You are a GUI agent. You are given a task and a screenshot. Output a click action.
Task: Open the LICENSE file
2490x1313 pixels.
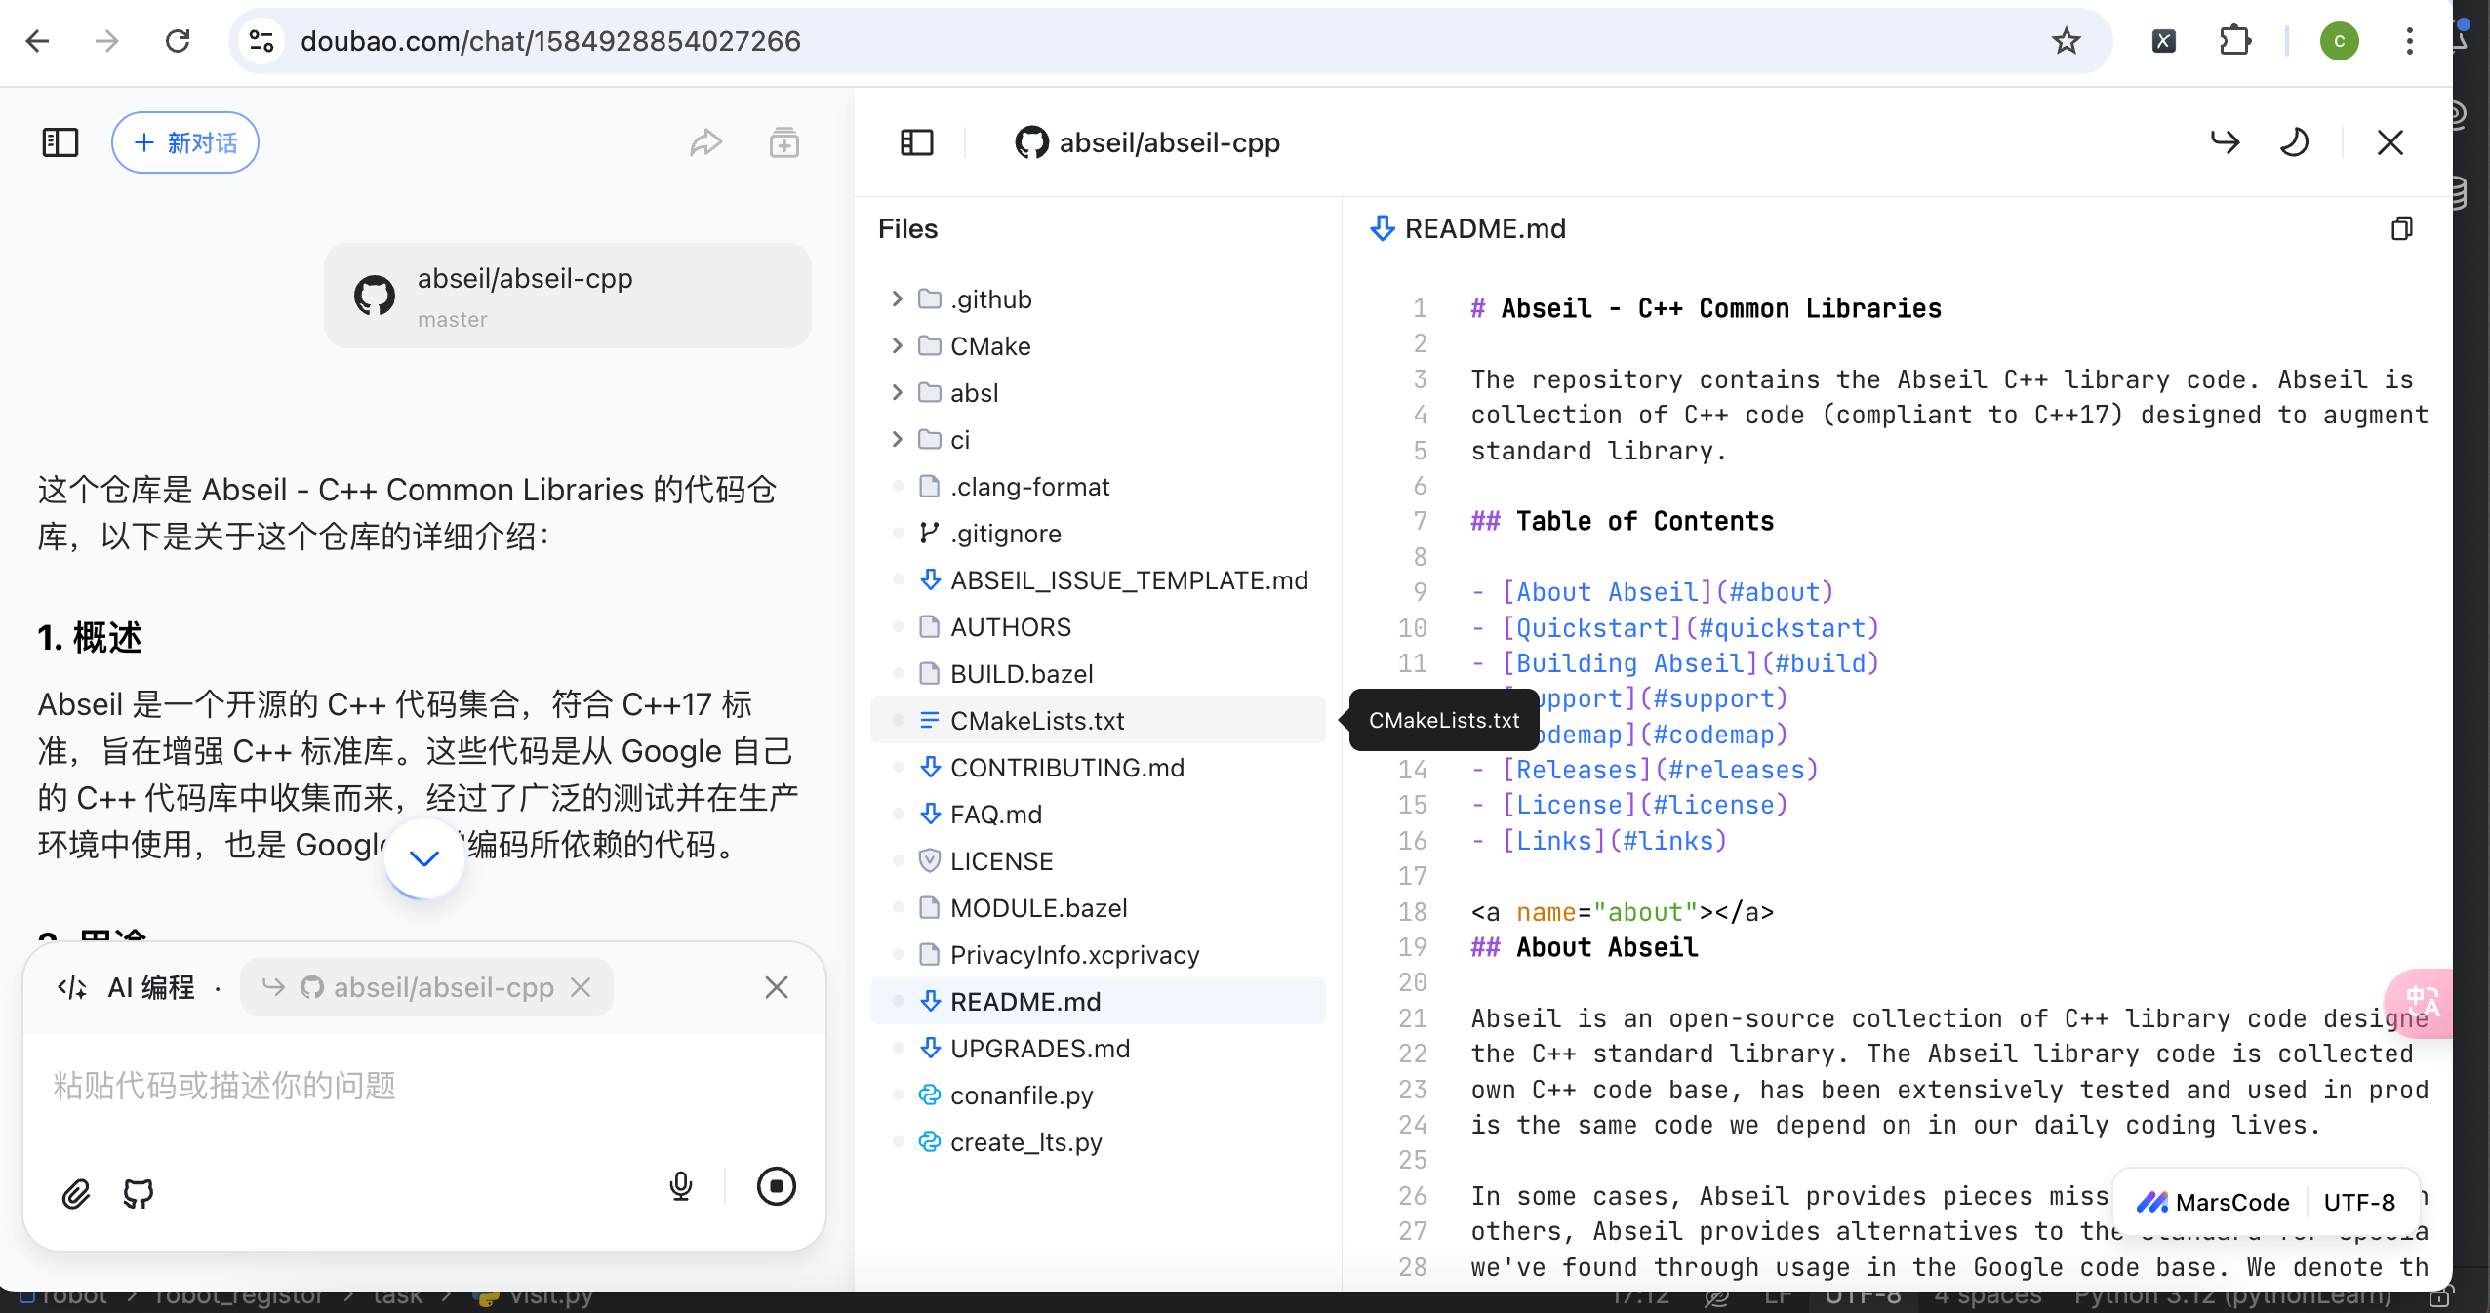pyautogui.click(x=1098, y=860)
